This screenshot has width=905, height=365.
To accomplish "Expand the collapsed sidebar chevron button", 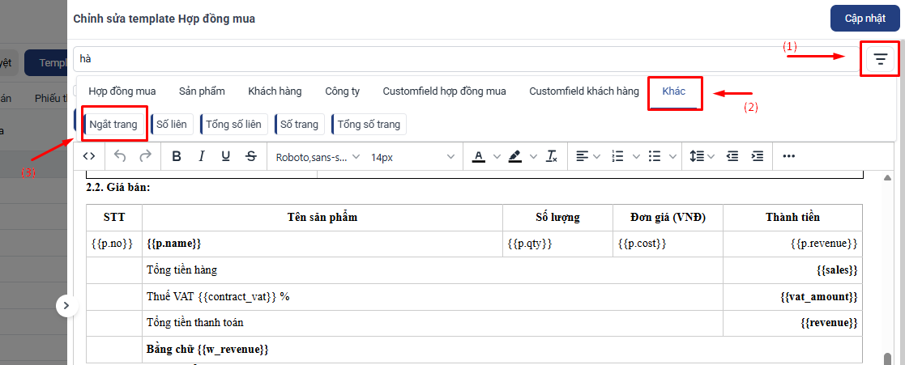I will 66,306.
